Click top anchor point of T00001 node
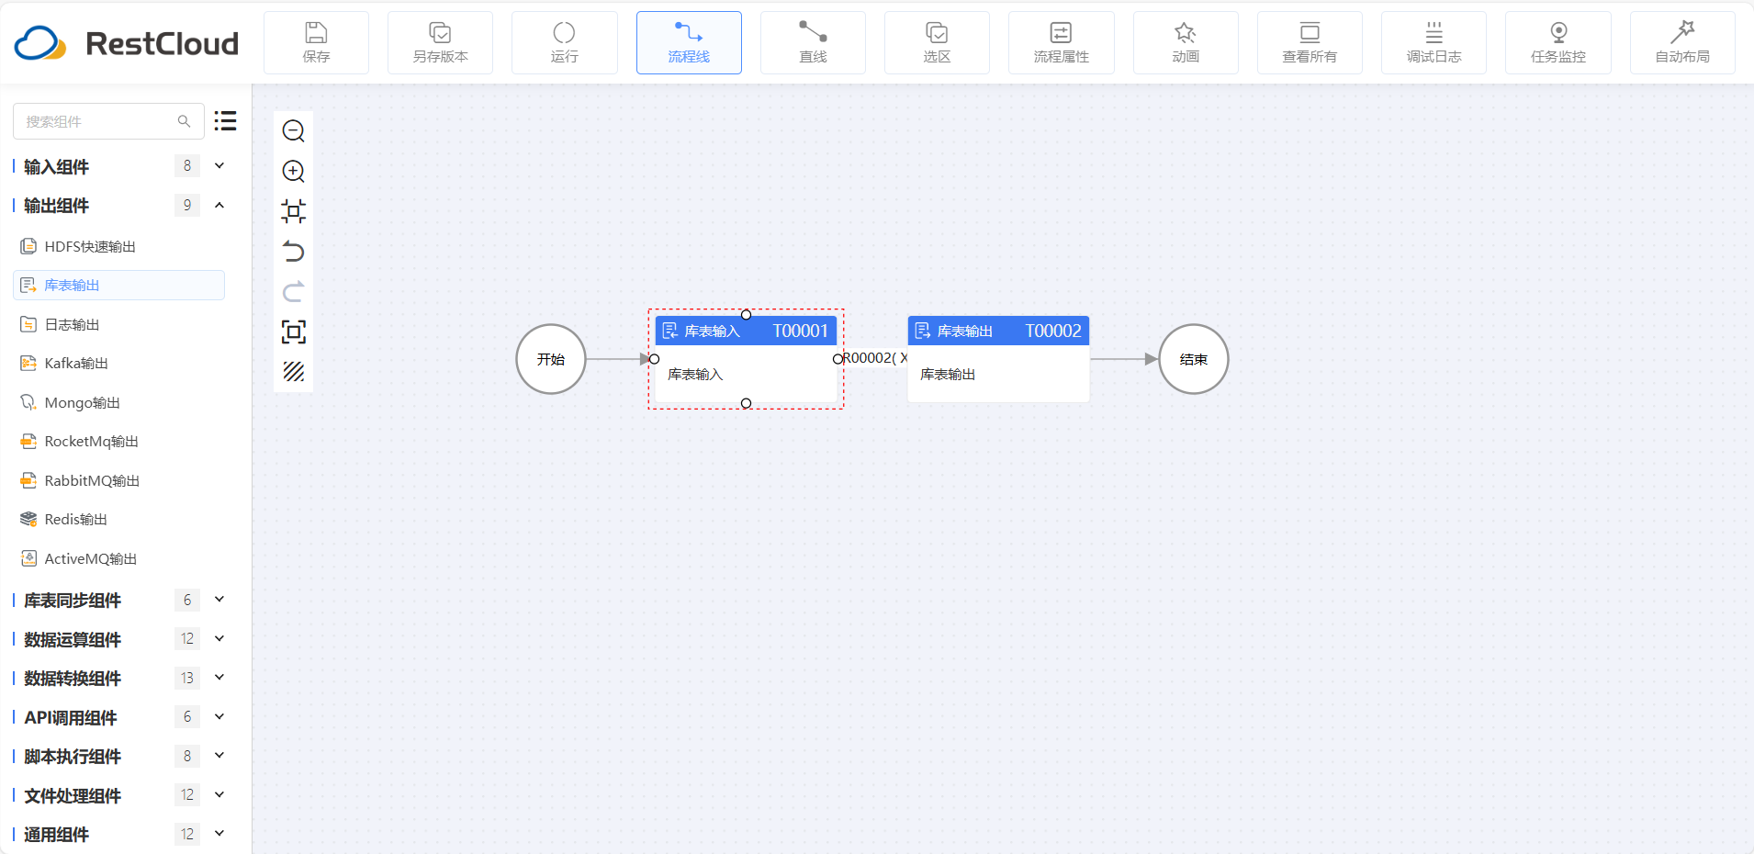Image resolution: width=1754 pixels, height=854 pixels. click(x=746, y=315)
